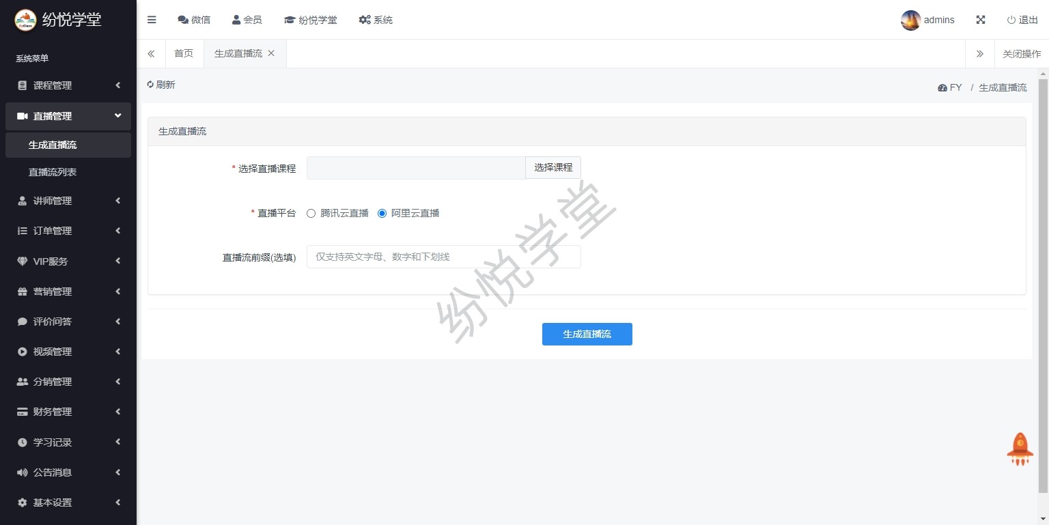This screenshot has width=1049, height=525.
Task: Open the 关闭操作 dropdown
Action: [1022, 54]
